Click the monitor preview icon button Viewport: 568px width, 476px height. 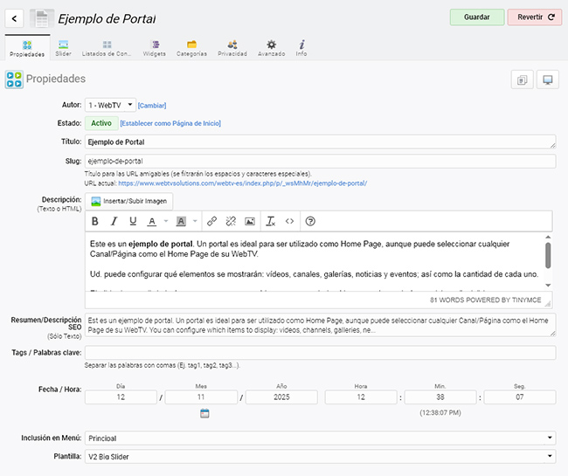click(548, 79)
